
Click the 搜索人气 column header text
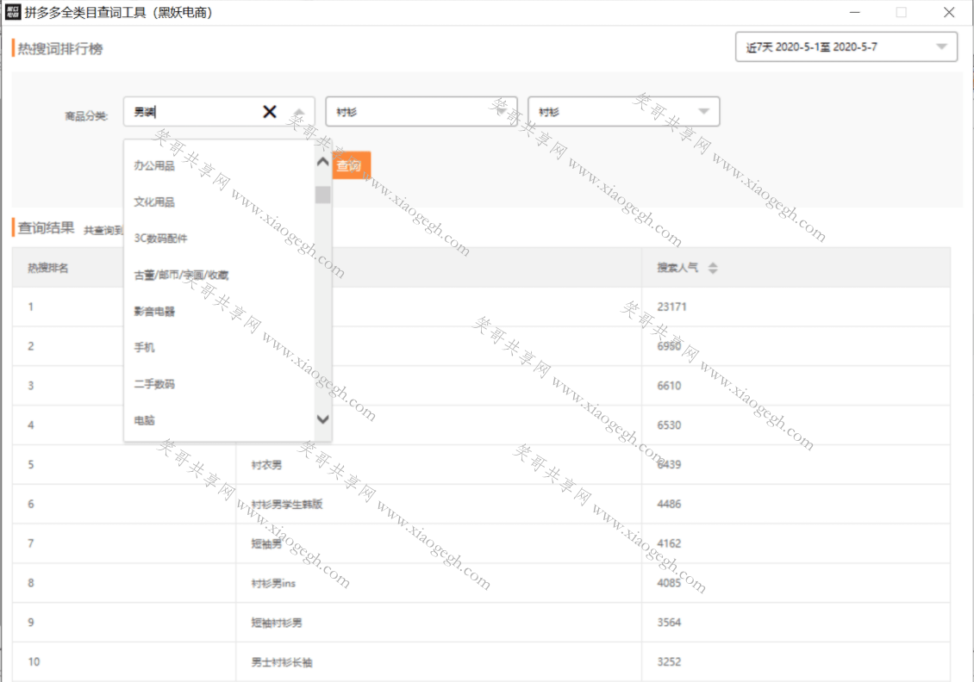[677, 268]
